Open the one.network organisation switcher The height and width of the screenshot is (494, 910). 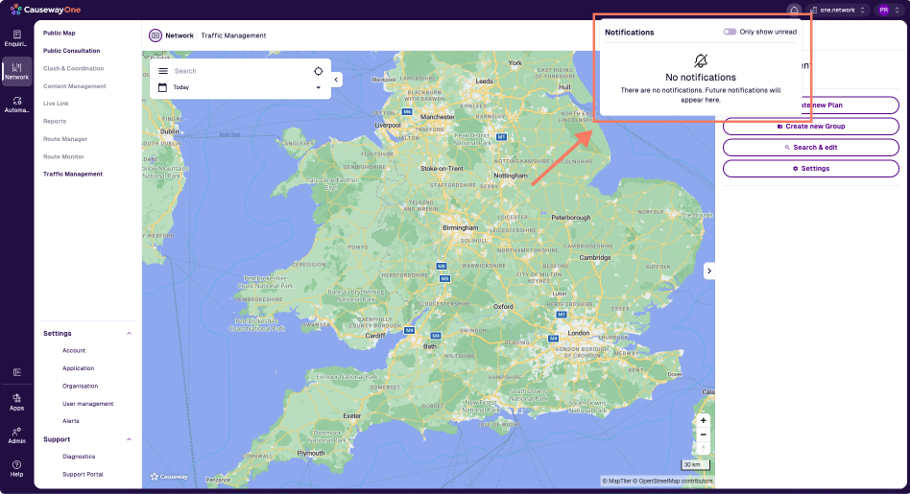point(838,10)
